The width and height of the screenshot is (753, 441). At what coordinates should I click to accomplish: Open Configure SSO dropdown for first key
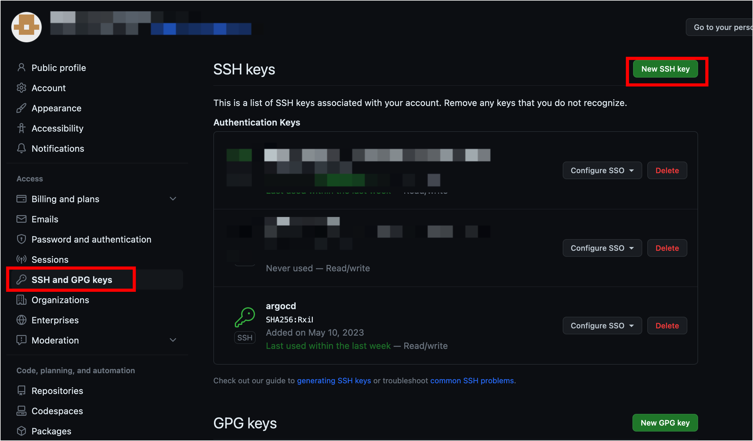(x=602, y=170)
